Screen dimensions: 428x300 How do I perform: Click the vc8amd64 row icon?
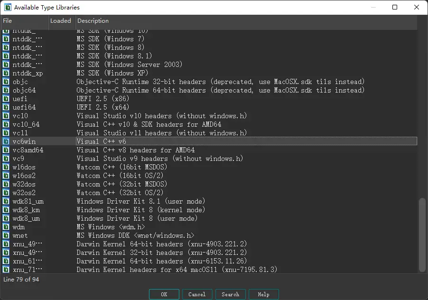pos(6,150)
